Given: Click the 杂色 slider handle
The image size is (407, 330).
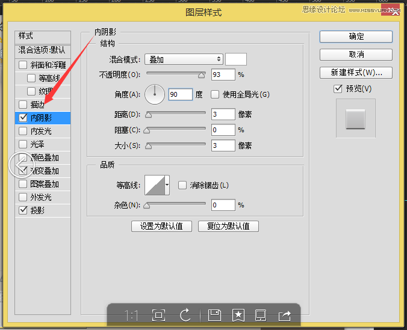Looking at the screenshot, I should 147,206.
